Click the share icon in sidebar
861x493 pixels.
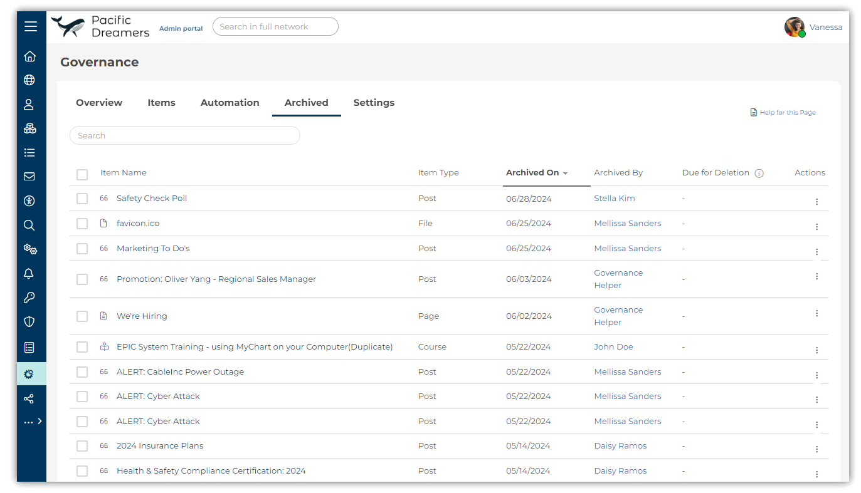(29, 399)
